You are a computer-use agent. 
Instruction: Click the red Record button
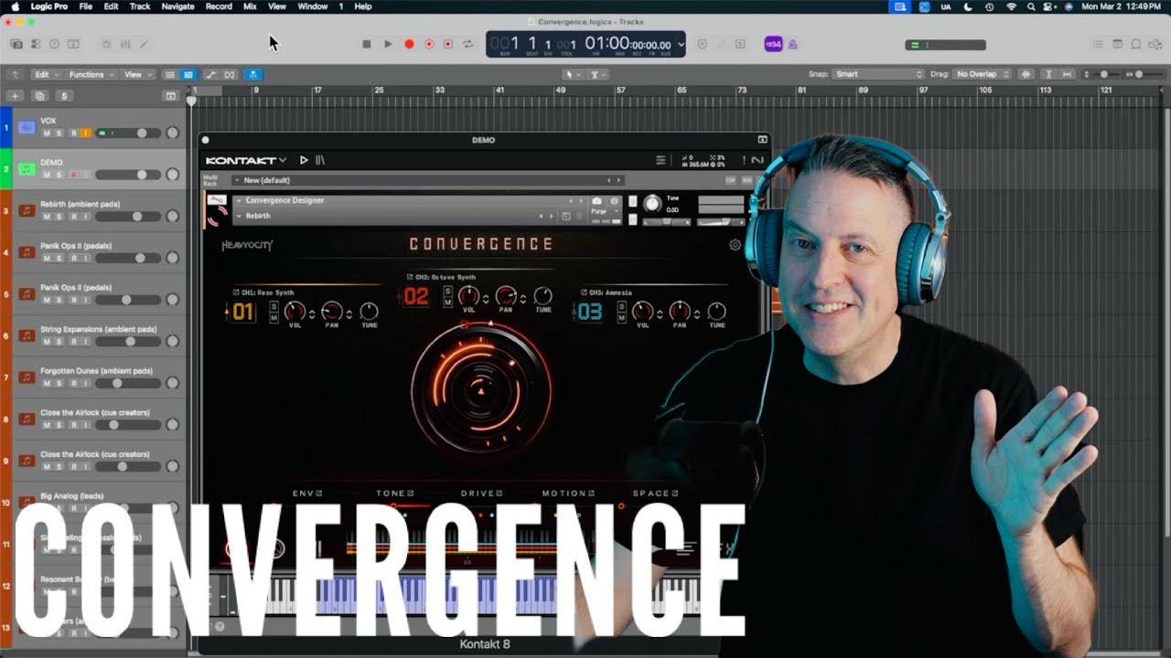409,44
